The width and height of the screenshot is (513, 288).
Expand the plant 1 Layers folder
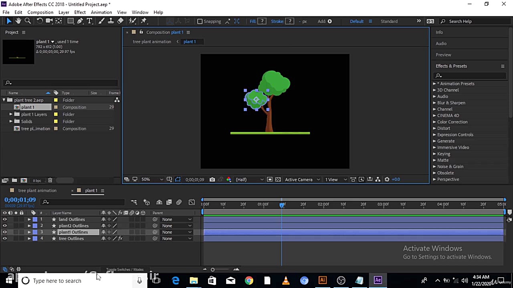point(11,114)
